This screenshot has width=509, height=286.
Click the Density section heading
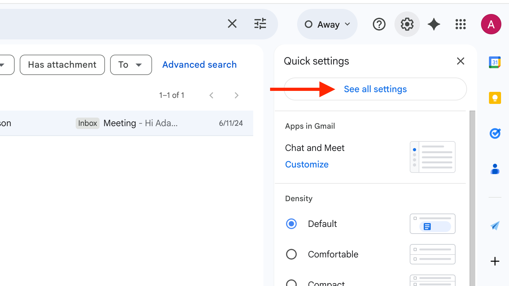pos(299,199)
